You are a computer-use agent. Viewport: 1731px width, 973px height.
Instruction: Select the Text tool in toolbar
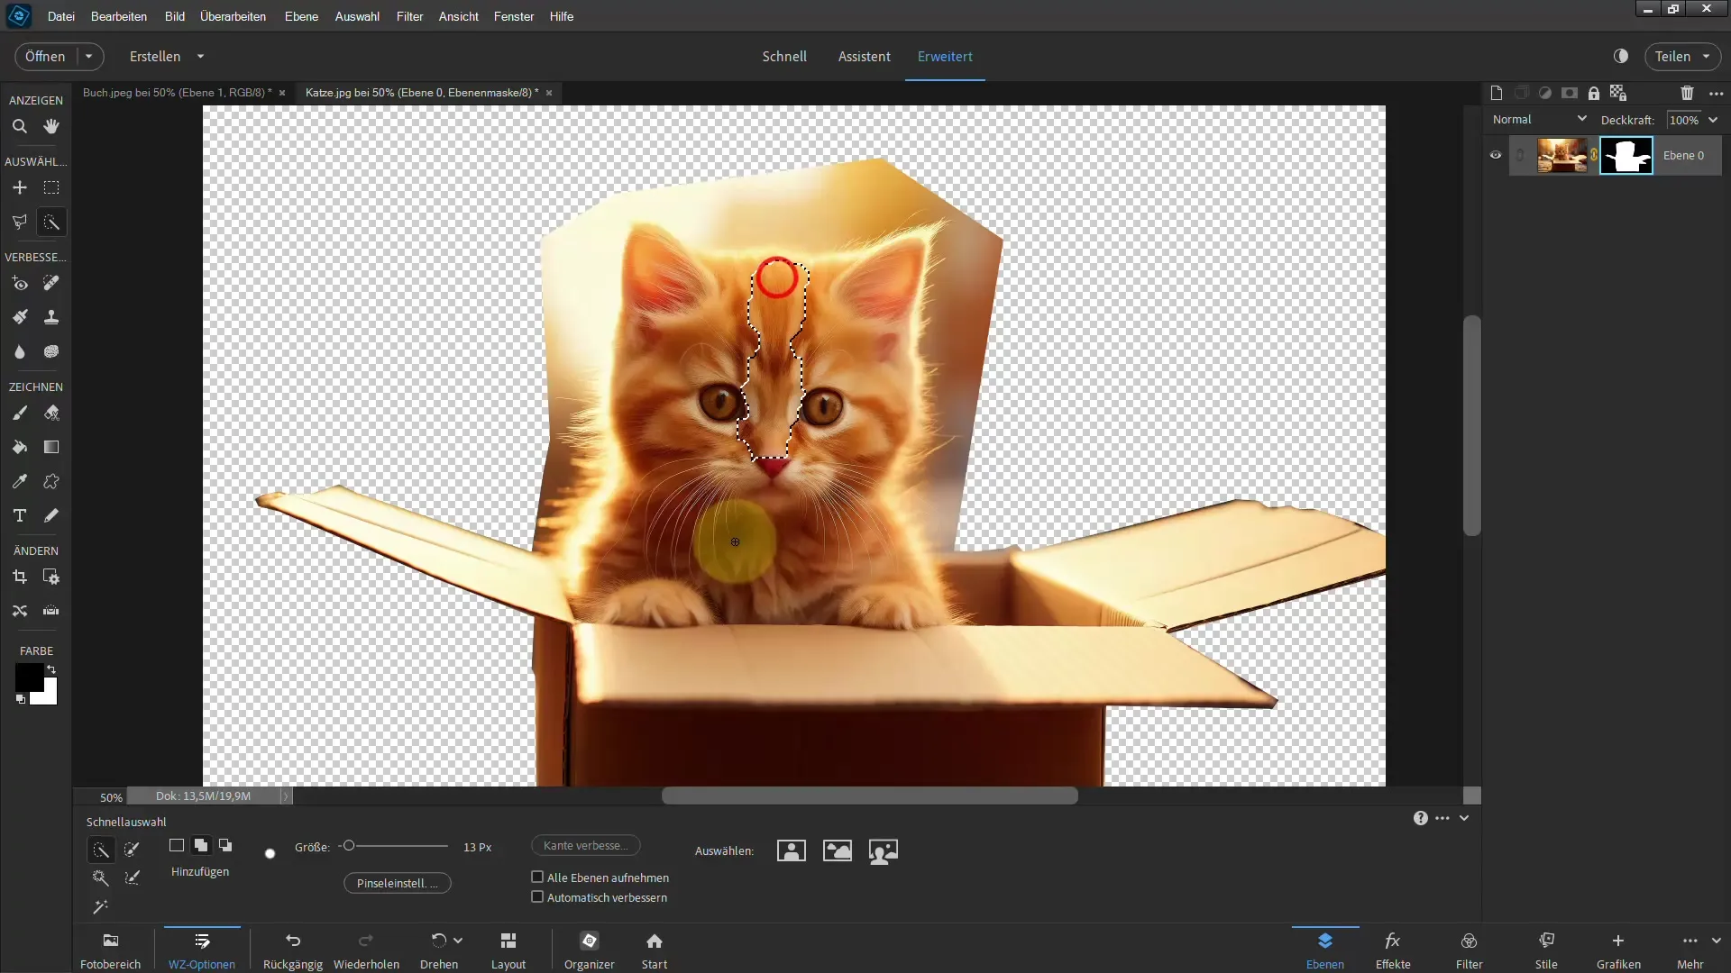19,515
